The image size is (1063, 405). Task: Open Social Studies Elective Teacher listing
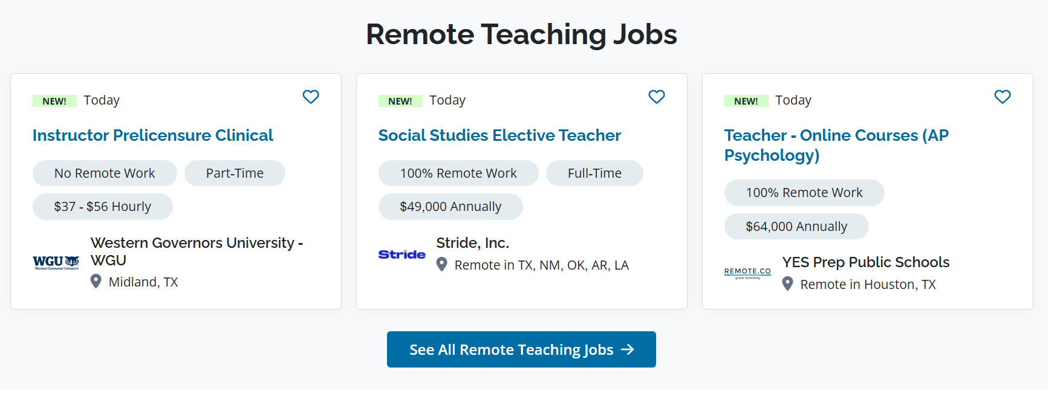point(499,135)
